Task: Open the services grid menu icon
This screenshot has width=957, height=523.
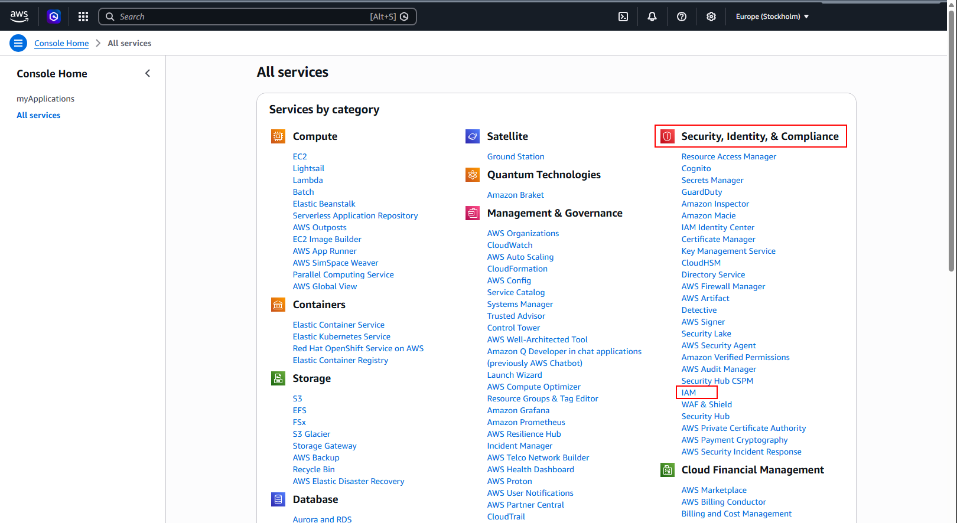Action: click(x=83, y=17)
